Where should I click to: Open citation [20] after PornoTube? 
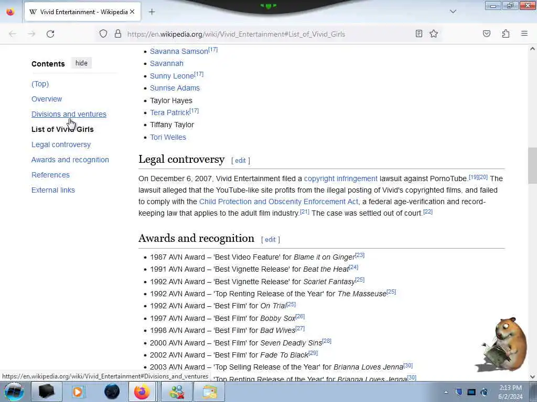point(483,177)
